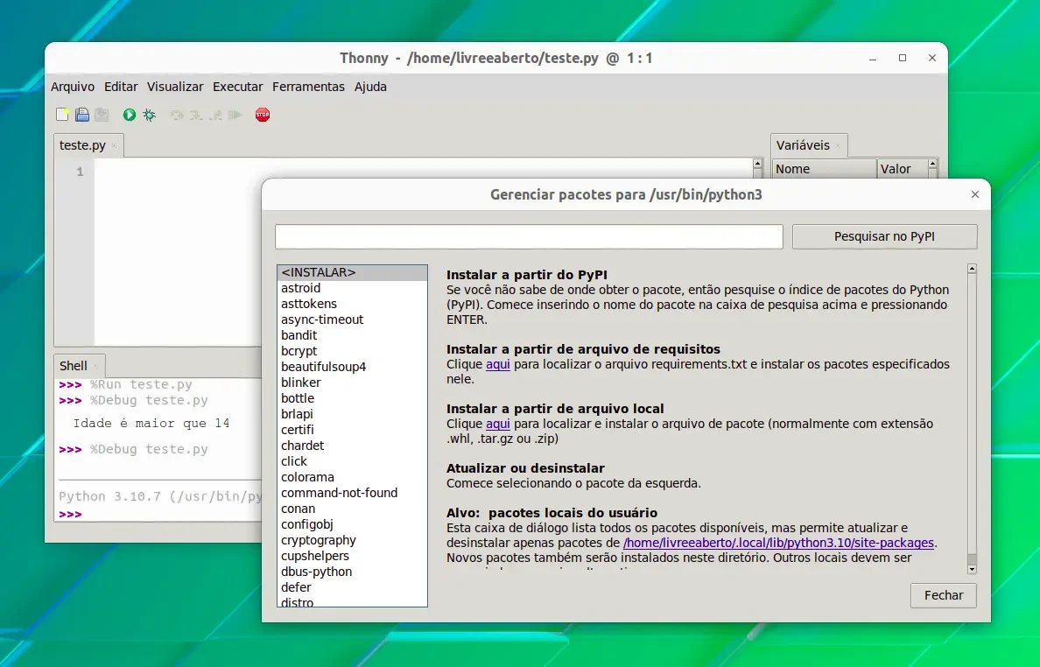Select brlapi in the package list
1040x667 pixels.
[x=352, y=414]
